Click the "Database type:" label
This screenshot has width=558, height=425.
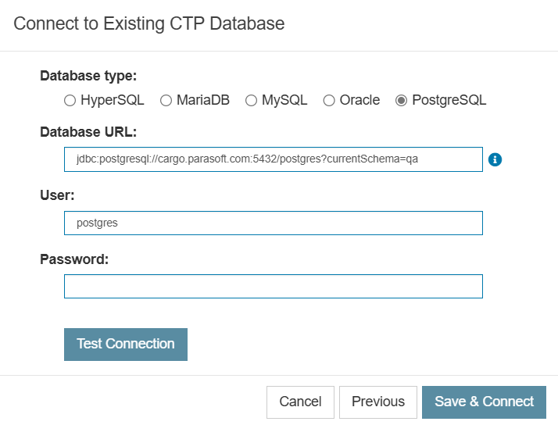pyautogui.click(x=88, y=76)
